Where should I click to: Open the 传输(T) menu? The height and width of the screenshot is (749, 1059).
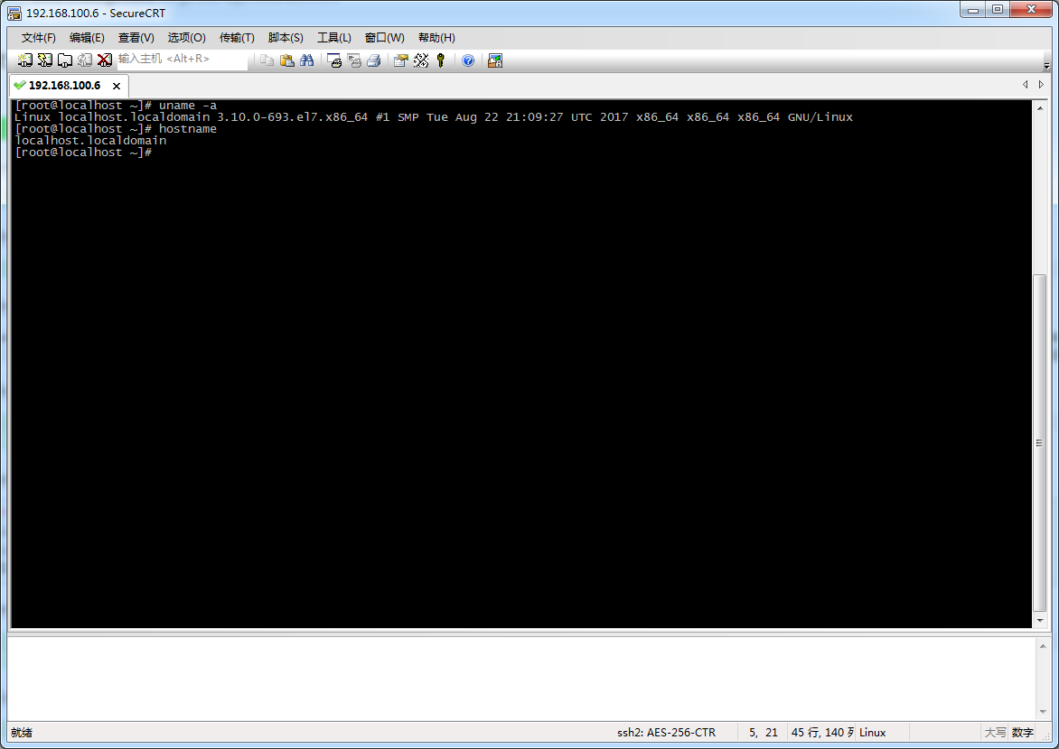click(237, 38)
